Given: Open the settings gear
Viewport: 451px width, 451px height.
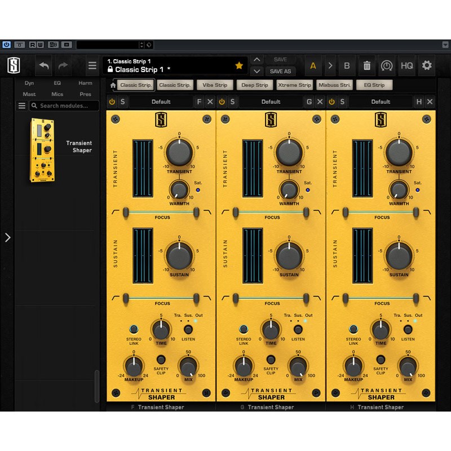Looking at the screenshot, I should click(427, 65).
